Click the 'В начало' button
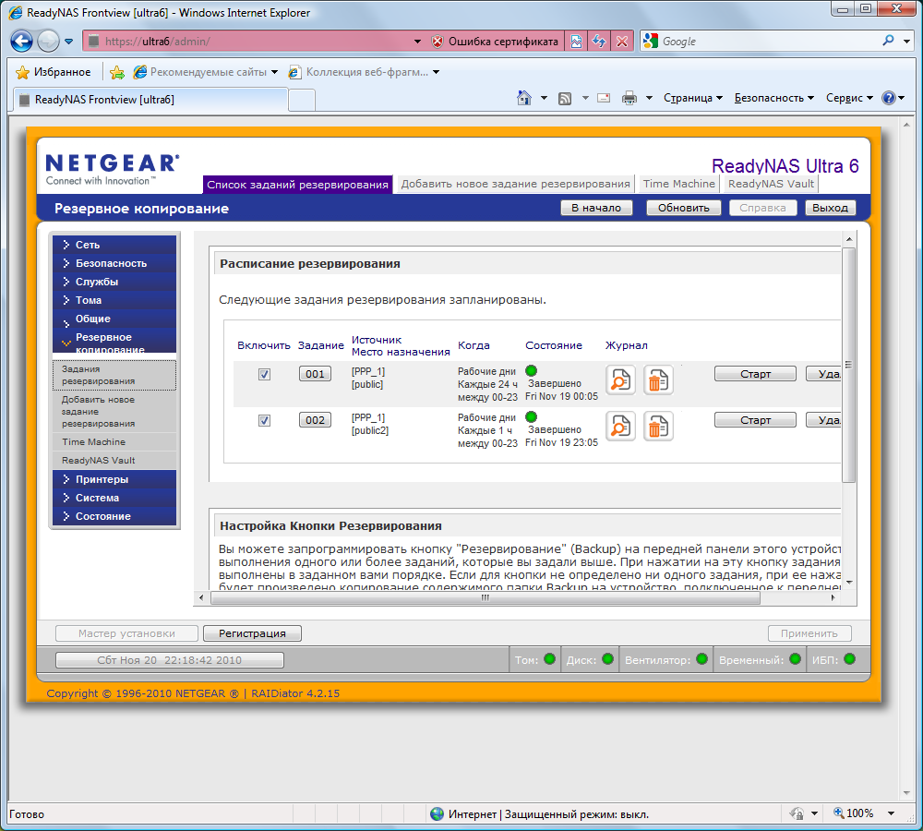923x831 pixels. 596,208
